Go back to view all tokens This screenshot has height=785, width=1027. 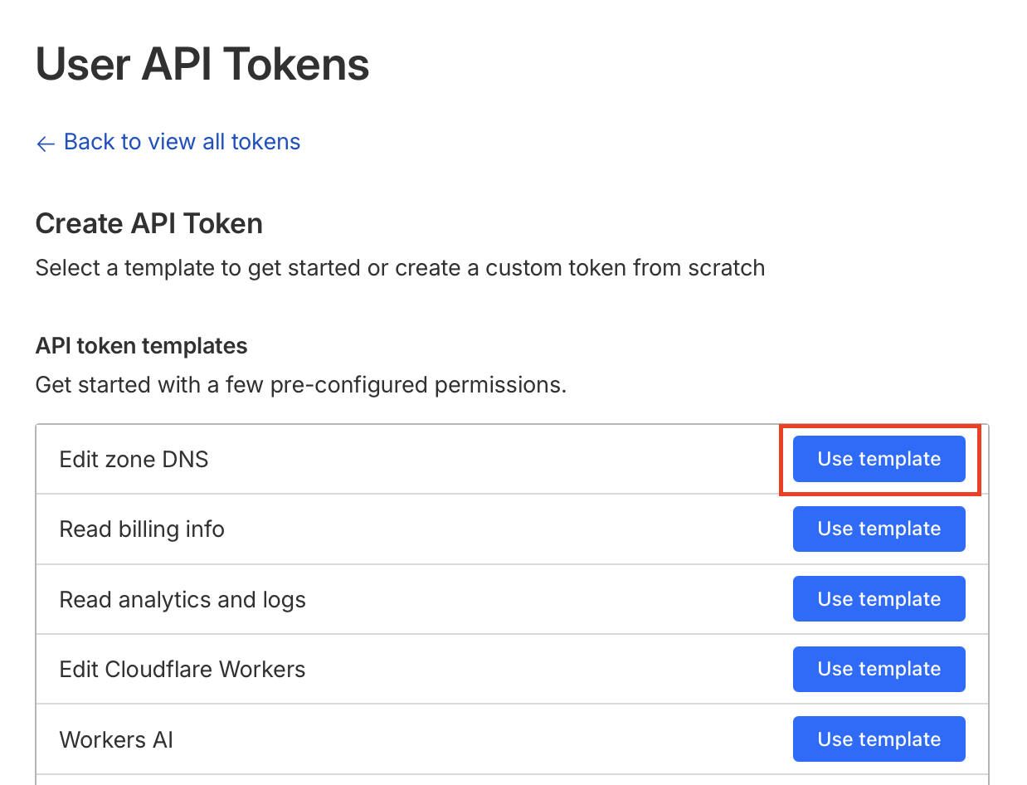(x=182, y=142)
